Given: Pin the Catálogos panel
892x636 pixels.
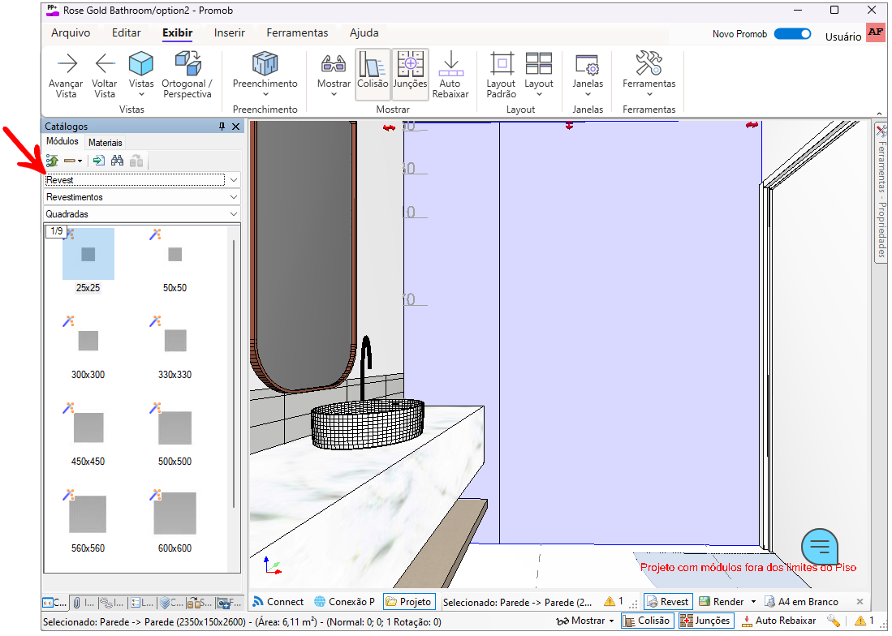Looking at the screenshot, I should click(222, 127).
